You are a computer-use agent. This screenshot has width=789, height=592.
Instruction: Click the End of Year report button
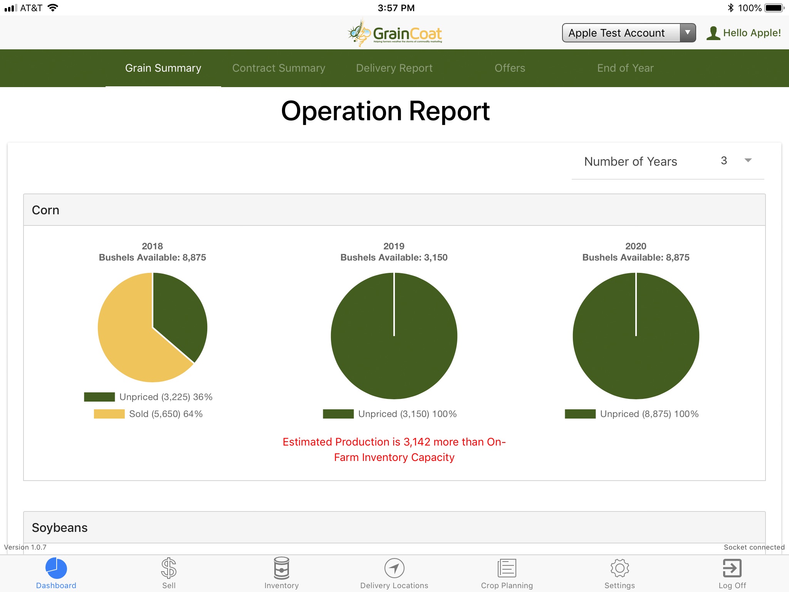click(x=624, y=68)
